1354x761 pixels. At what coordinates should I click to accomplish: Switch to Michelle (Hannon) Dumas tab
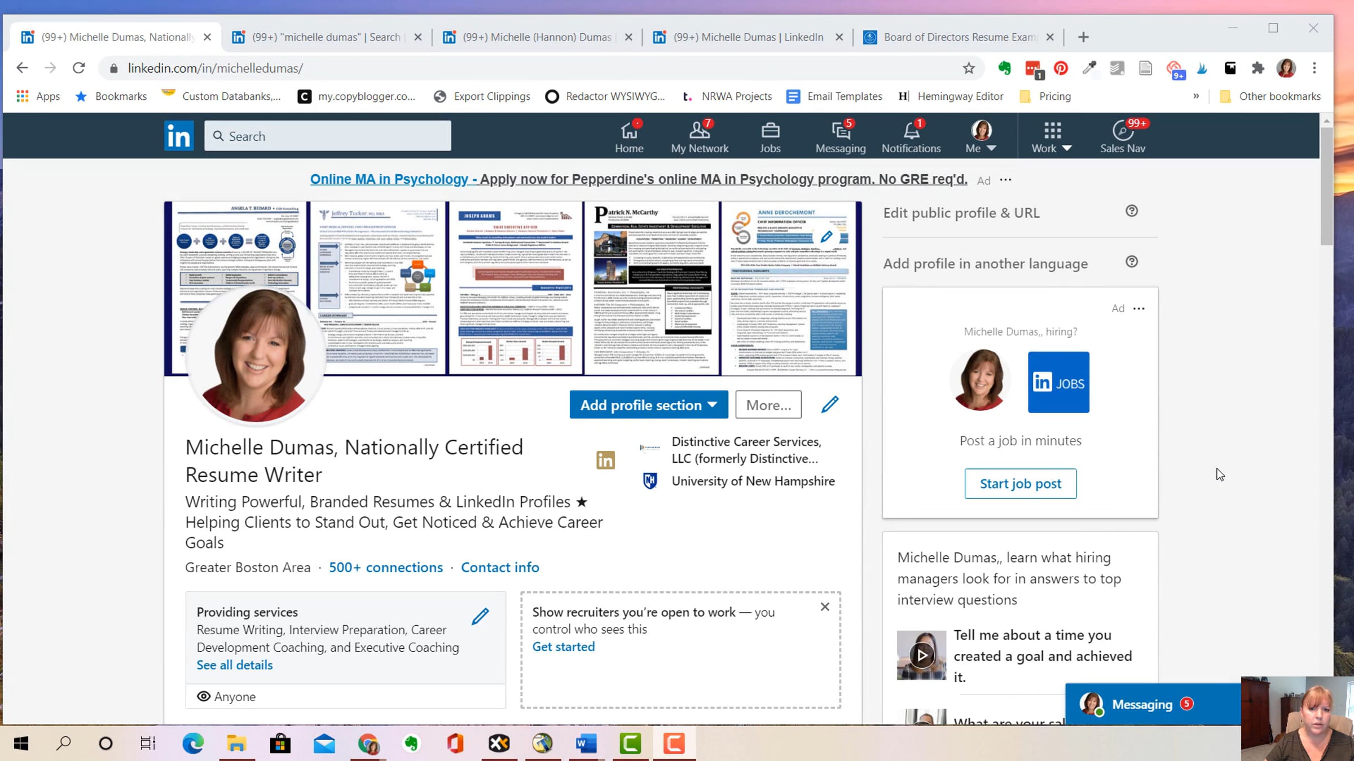[x=537, y=37]
